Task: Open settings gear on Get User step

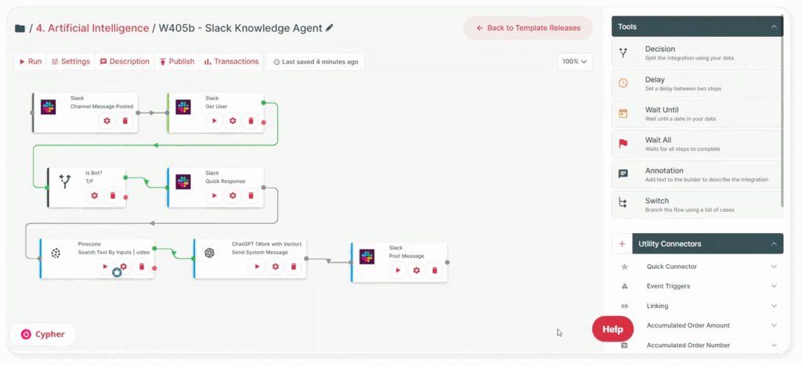Action: (233, 121)
